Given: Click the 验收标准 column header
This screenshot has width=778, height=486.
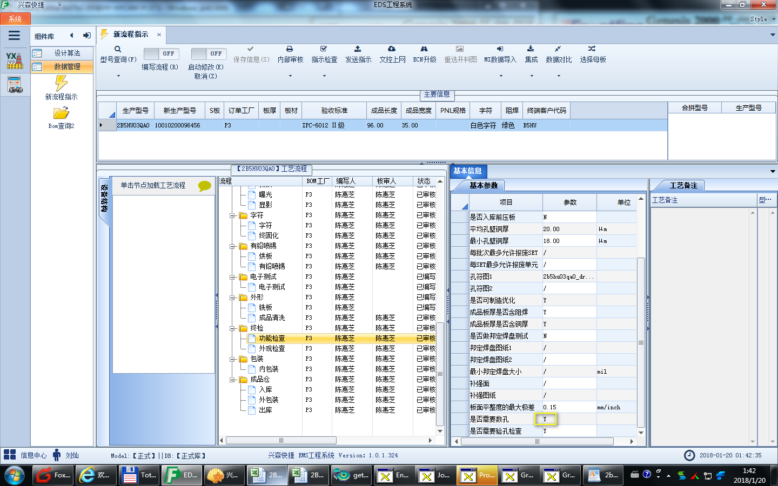Looking at the screenshot, I should (334, 110).
